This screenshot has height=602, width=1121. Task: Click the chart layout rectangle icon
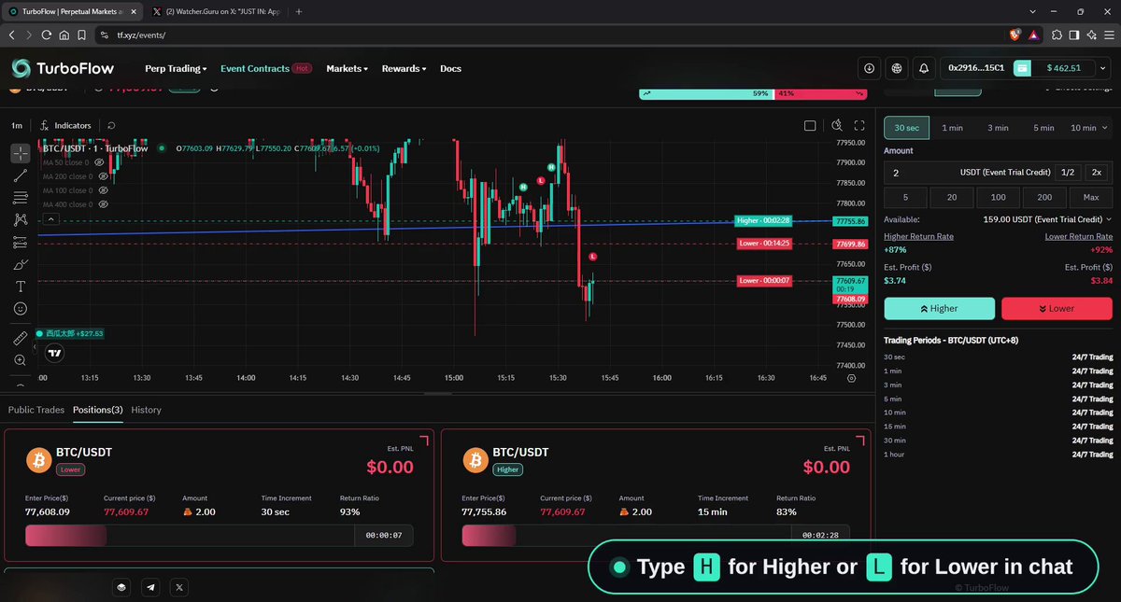coord(810,126)
